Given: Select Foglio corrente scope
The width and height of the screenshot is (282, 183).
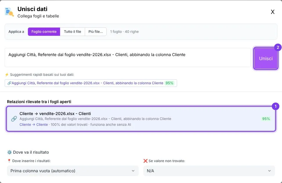Looking at the screenshot, I should 44,32.
